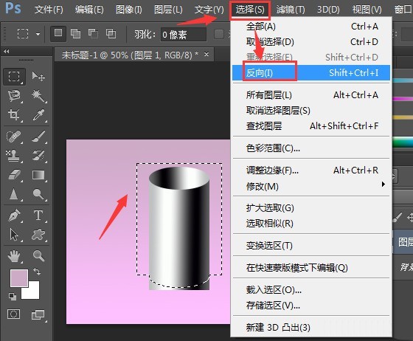Activate the Gradient tool
The image size is (413, 341).
pos(38,175)
